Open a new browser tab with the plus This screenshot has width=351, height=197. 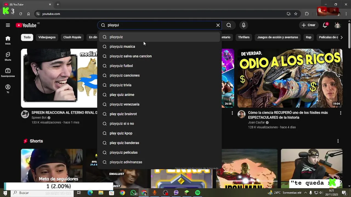coord(58,4)
